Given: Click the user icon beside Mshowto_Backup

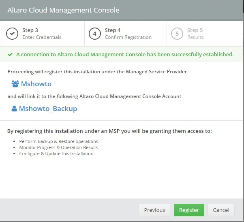Looking at the screenshot, I should tap(14, 109).
